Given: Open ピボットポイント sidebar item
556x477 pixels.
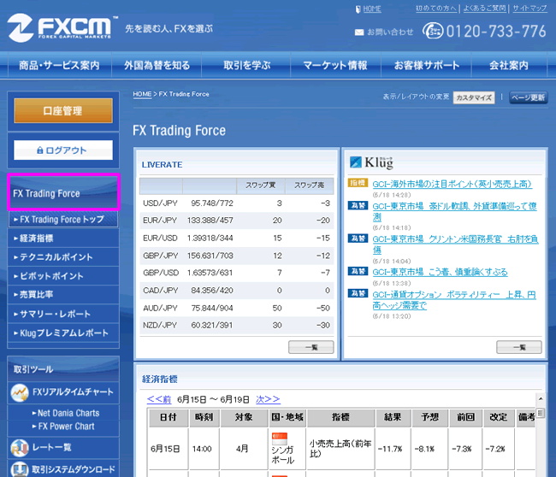Looking at the screenshot, I should (63, 276).
